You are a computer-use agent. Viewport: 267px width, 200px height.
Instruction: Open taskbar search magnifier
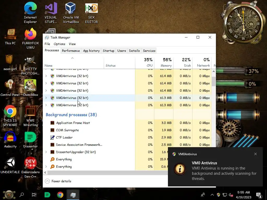point(22,195)
